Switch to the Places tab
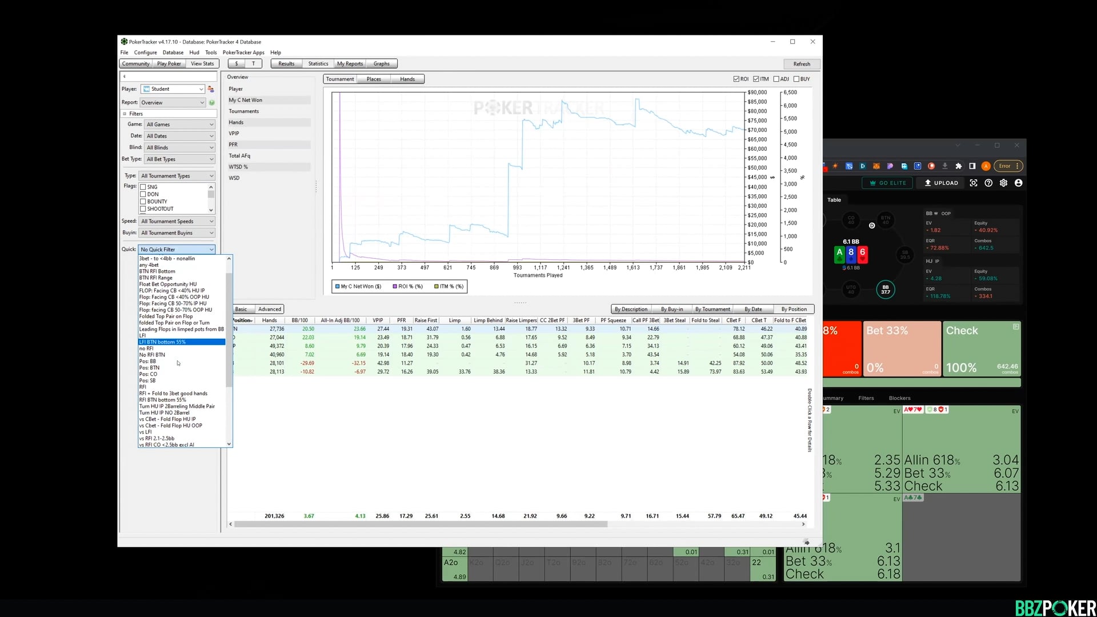Image resolution: width=1097 pixels, height=617 pixels. [374, 79]
